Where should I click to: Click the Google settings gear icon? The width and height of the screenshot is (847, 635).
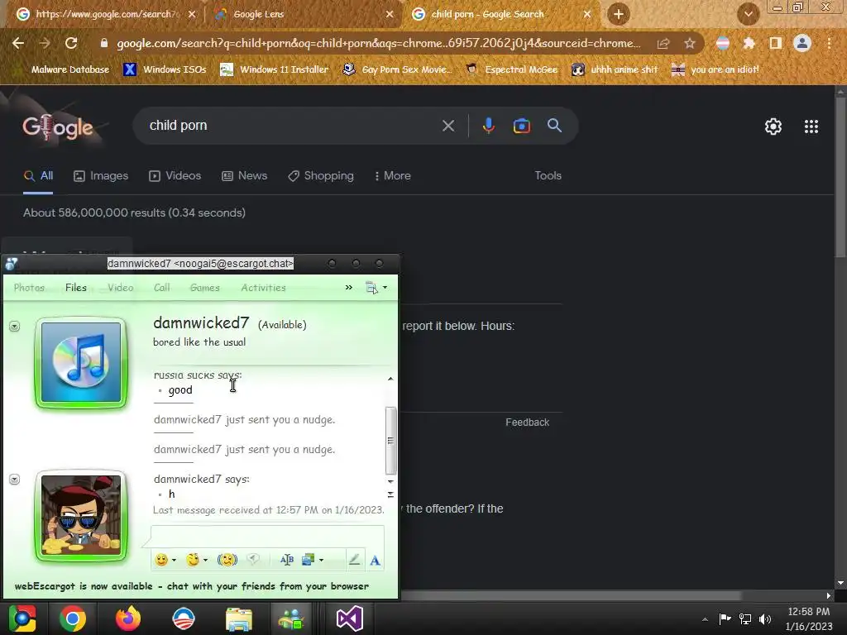pos(773,127)
